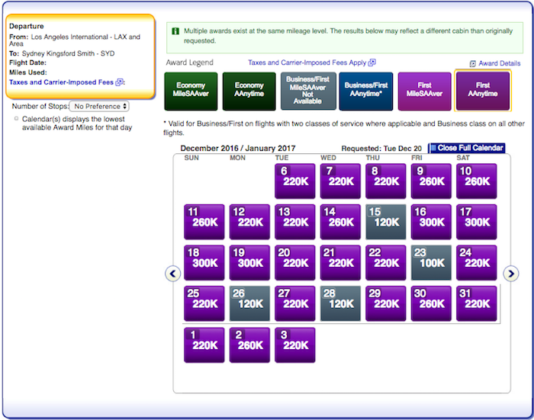The width and height of the screenshot is (534, 420).
Task: Click the Requested: Tue Dec 20 text
Action: (381, 149)
